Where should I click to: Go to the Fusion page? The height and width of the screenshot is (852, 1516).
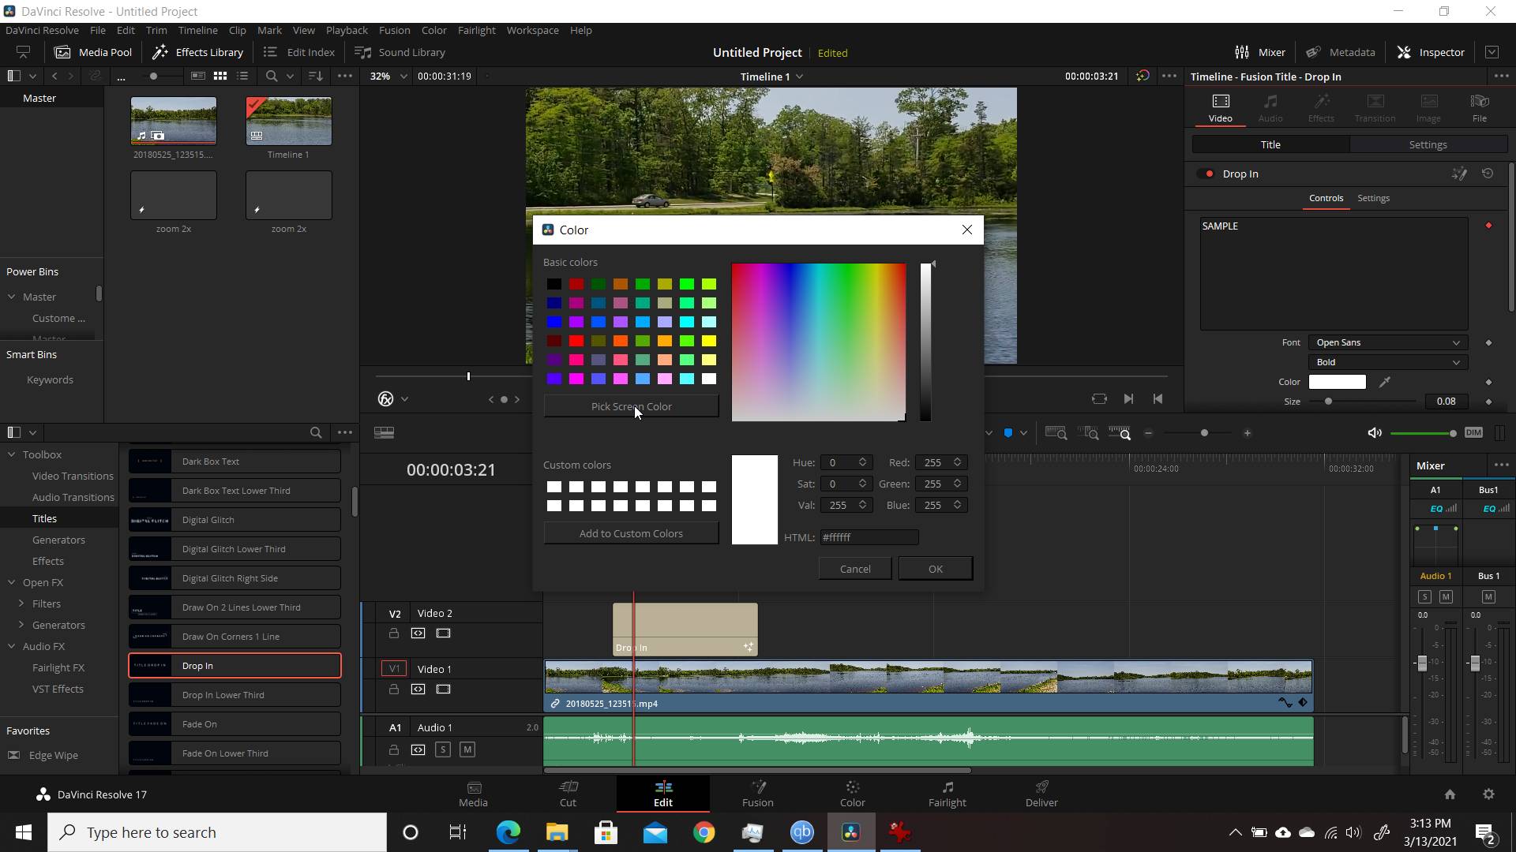pos(758,794)
